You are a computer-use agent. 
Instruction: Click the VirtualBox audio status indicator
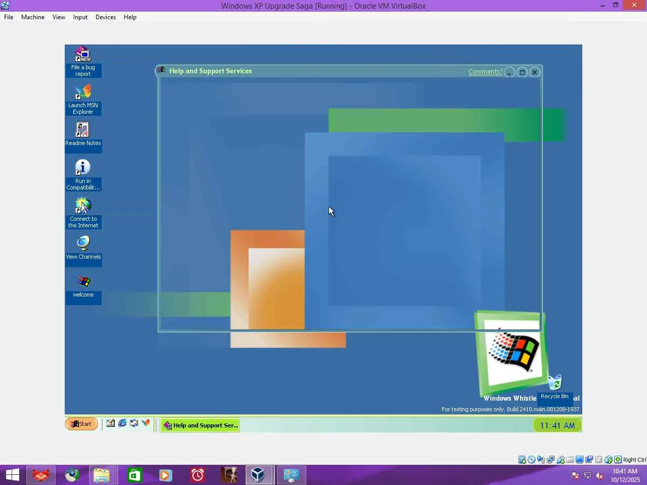tap(541, 460)
